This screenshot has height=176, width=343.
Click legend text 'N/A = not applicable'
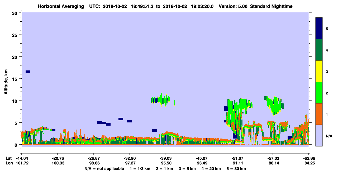(x=104, y=169)
